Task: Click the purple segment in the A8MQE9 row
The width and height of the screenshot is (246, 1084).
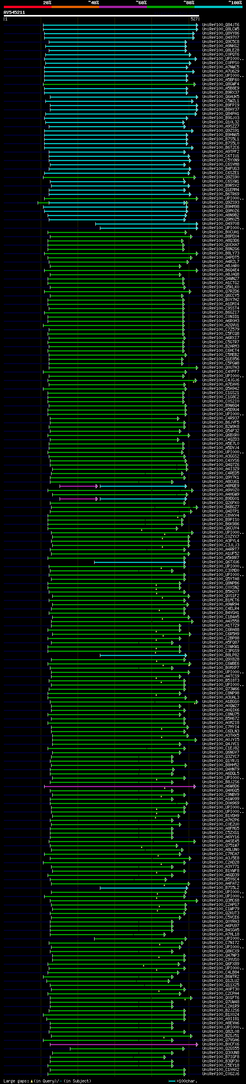Action: [x=79, y=486]
